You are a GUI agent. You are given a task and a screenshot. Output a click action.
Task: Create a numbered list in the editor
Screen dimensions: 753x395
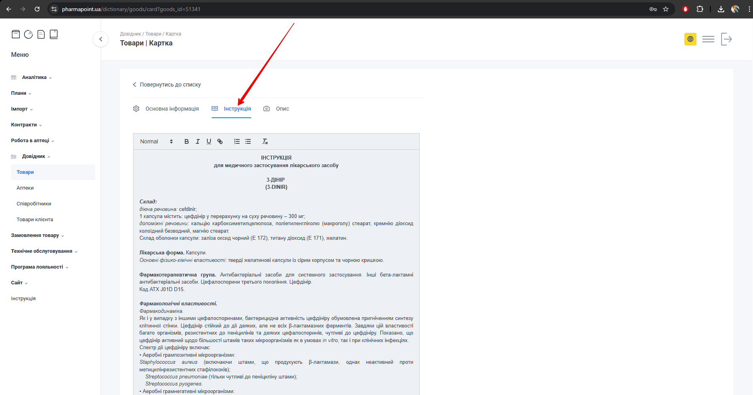(x=237, y=141)
